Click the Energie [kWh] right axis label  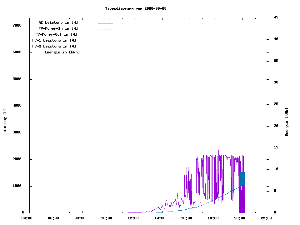pyautogui.click(x=287, y=122)
